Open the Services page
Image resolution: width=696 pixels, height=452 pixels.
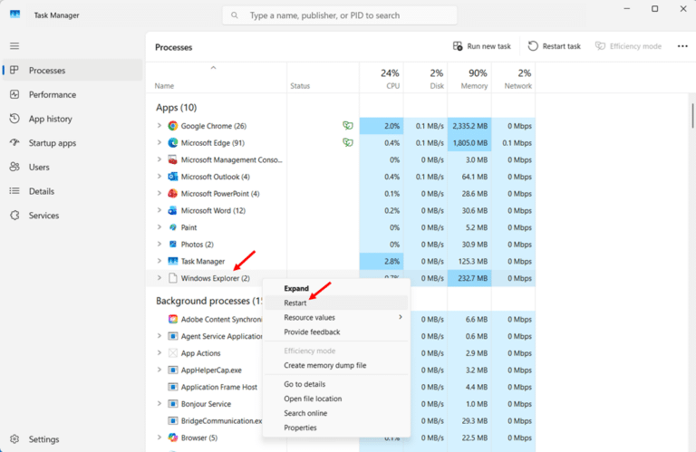[x=72, y=216]
